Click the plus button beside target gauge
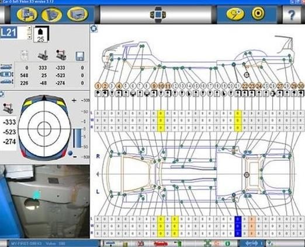Viewport: 305px width, 247px height. [74, 100]
